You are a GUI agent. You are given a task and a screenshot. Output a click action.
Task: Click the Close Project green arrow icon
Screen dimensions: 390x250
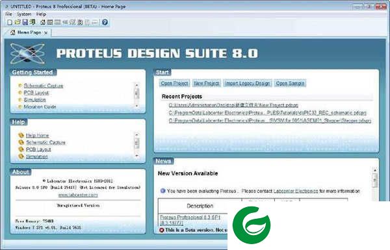[32, 22]
